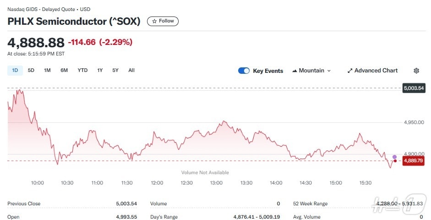The height and width of the screenshot is (220, 431).
Task: Select the 1Y time range
Action: tap(100, 70)
